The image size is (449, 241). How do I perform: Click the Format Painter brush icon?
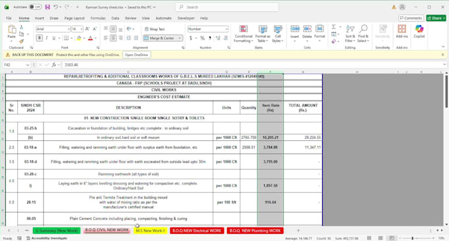click(x=21, y=41)
